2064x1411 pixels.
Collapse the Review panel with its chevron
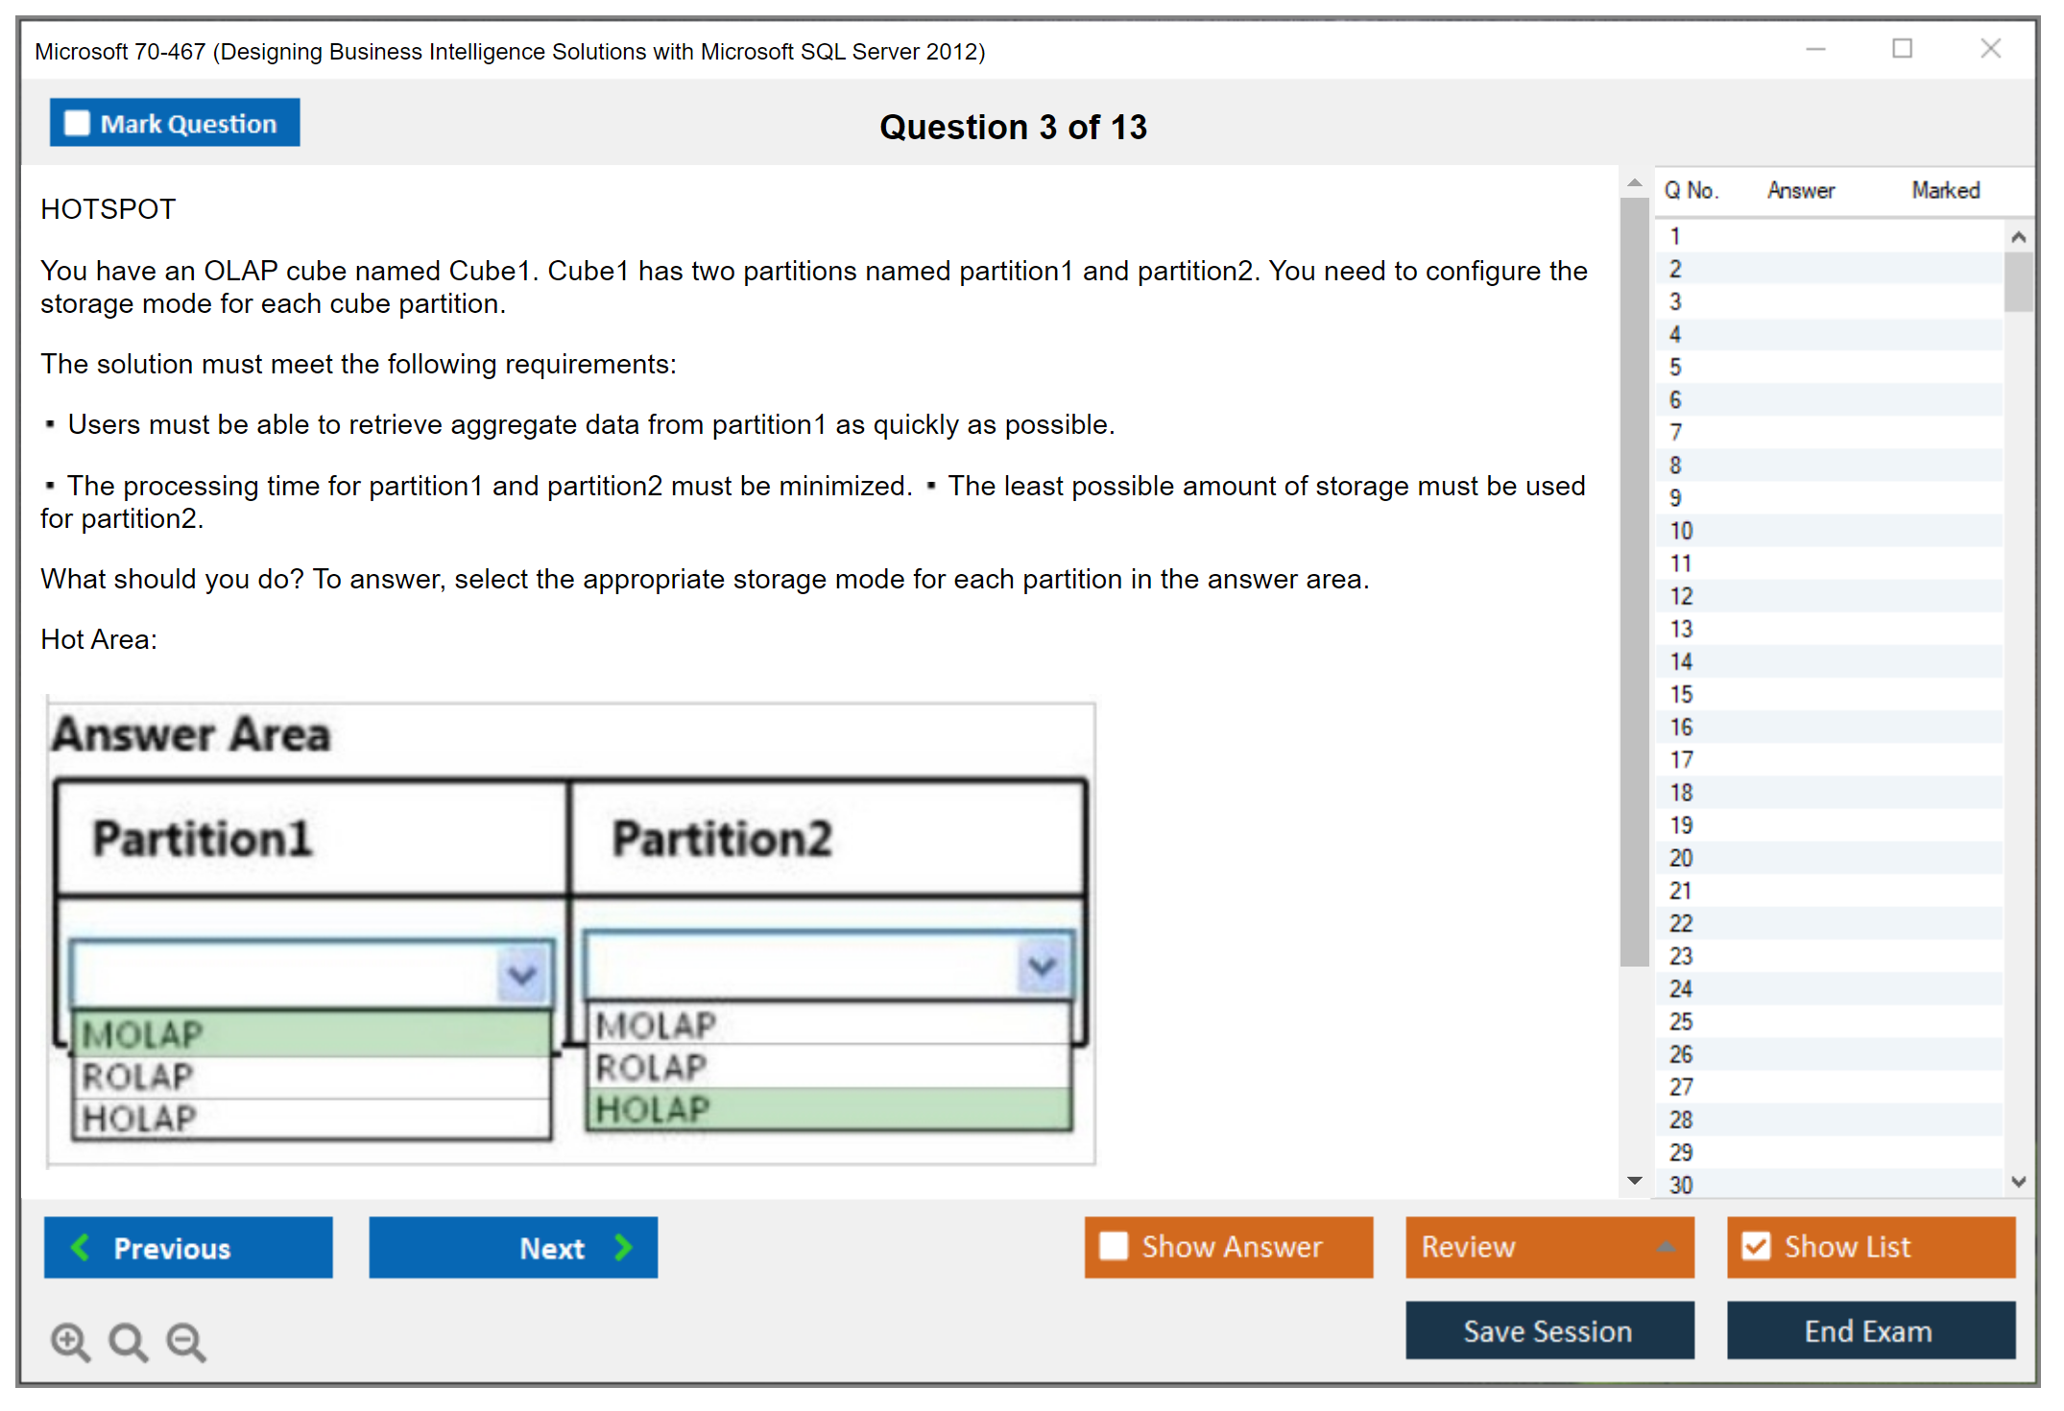[1666, 1247]
